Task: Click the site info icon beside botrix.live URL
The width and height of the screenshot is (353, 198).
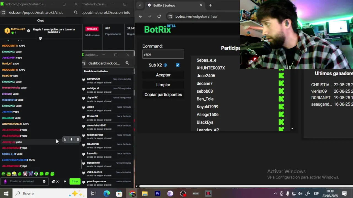Action: (170, 16)
